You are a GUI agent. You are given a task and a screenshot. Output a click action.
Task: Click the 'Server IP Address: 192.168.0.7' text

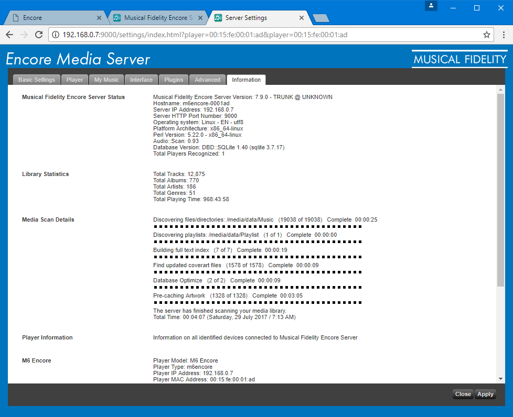[194, 109]
